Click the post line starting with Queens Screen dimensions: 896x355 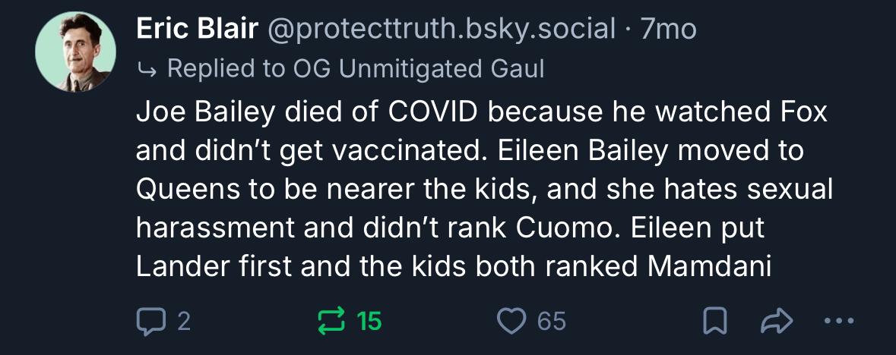click(484, 189)
